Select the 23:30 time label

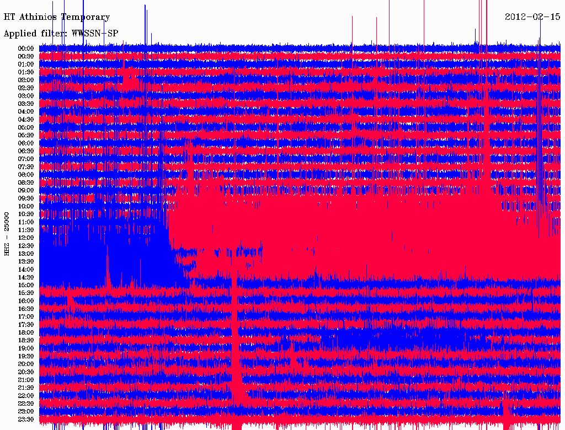26,420
